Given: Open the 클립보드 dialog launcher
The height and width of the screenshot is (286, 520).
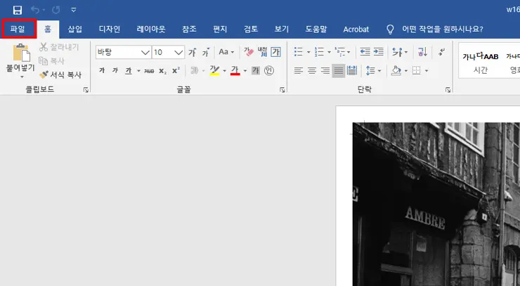Looking at the screenshot, I should (x=86, y=89).
